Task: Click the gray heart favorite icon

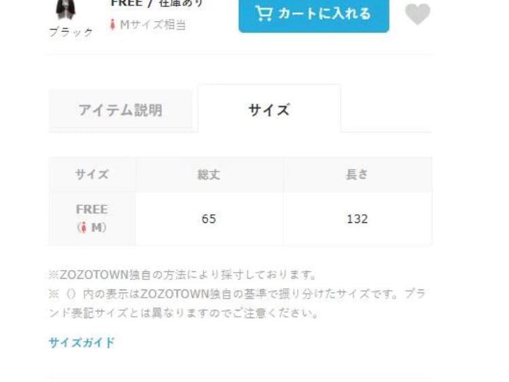Action: point(417,14)
